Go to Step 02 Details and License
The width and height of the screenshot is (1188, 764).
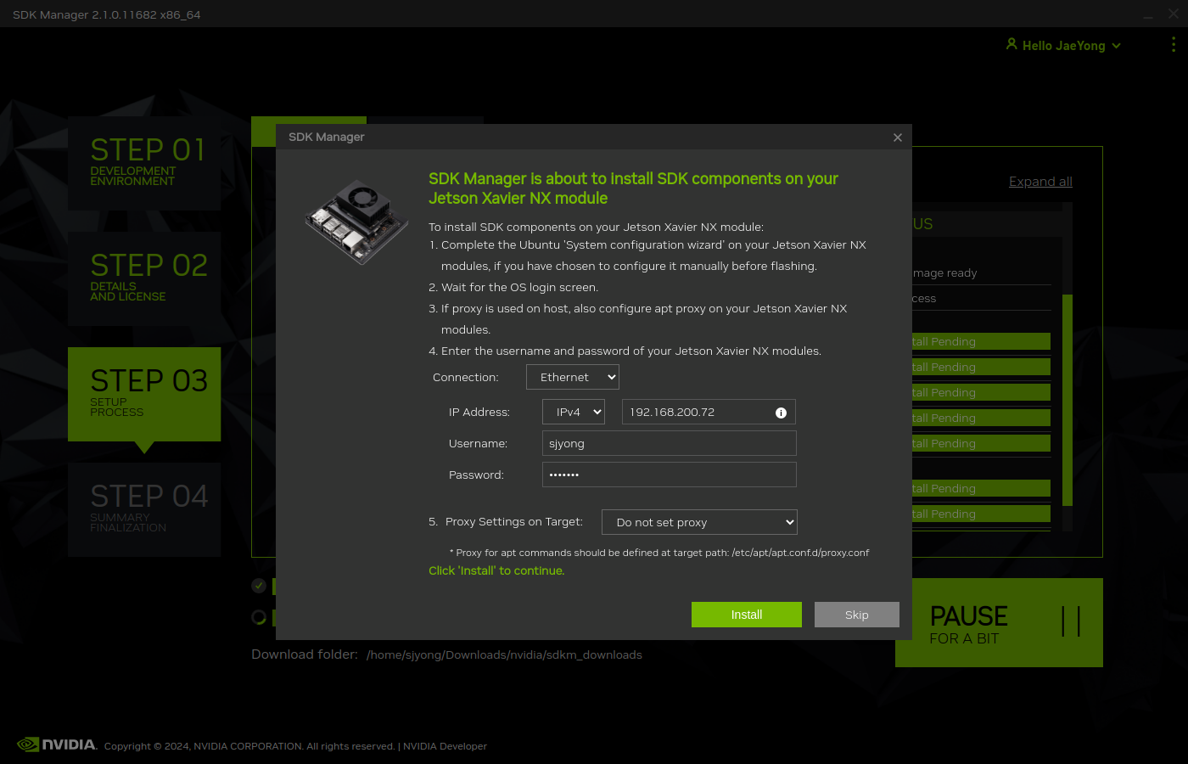pyautogui.click(x=144, y=278)
